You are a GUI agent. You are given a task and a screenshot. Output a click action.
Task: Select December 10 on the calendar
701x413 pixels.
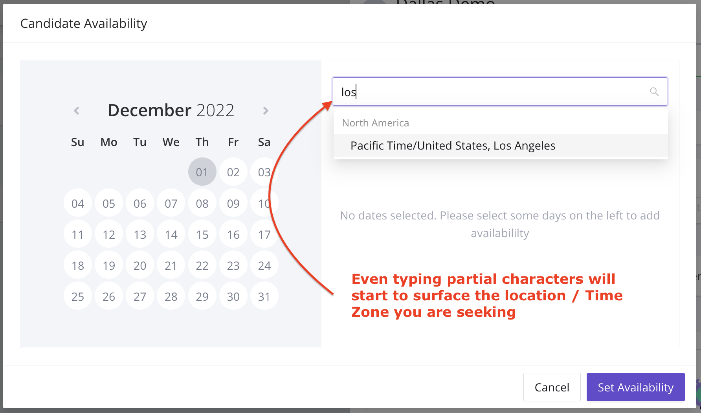pos(264,203)
